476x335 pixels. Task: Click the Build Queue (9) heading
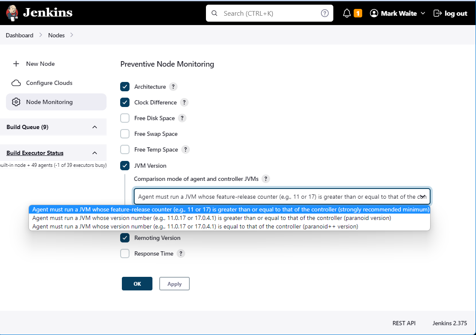click(27, 127)
